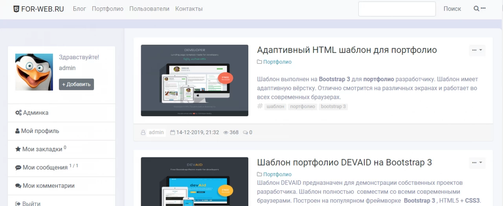This screenshot has height=206, width=503.
Task: Click the Админка gears icon
Action: pos(18,113)
